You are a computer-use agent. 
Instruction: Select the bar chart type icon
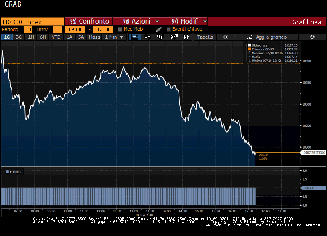[x=160, y=37]
